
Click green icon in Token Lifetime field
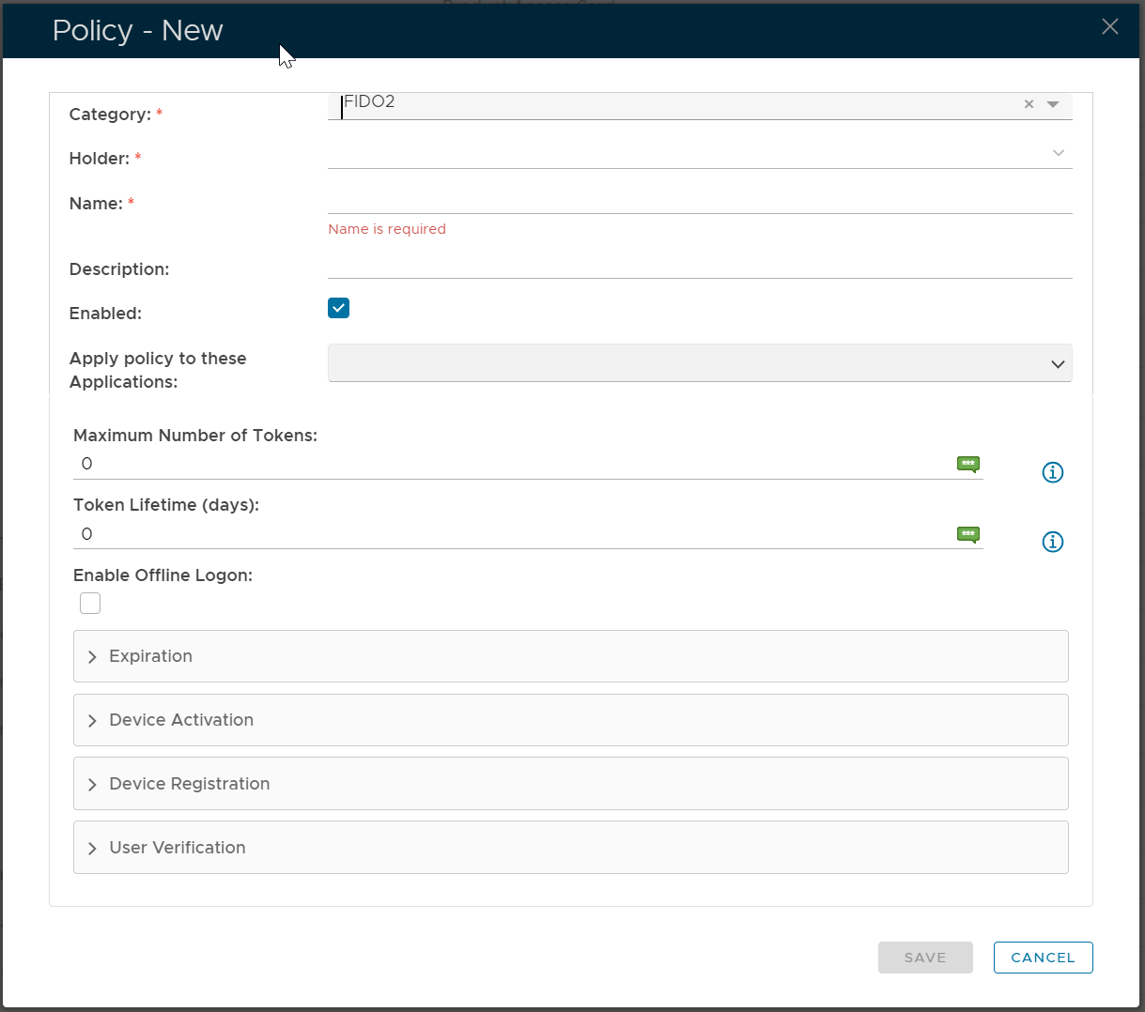click(967, 534)
